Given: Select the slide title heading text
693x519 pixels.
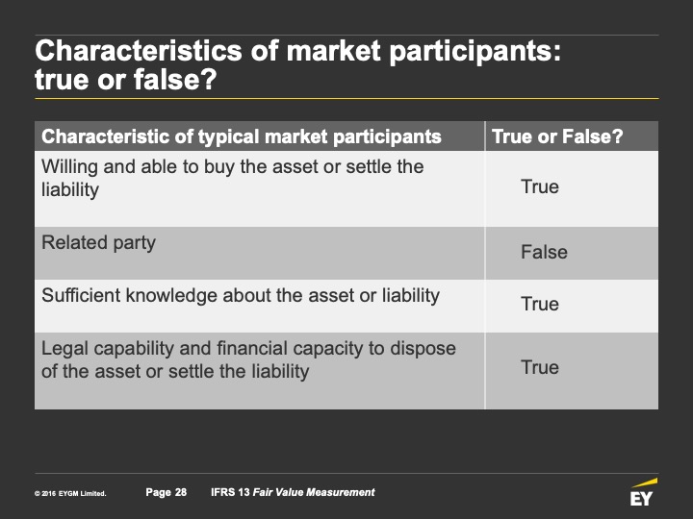Looking at the screenshot, I should pyautogui.click(x=297, y=65).
